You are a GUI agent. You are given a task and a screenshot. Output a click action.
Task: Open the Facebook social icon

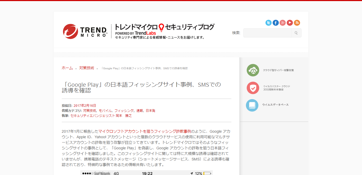point(276,23)
